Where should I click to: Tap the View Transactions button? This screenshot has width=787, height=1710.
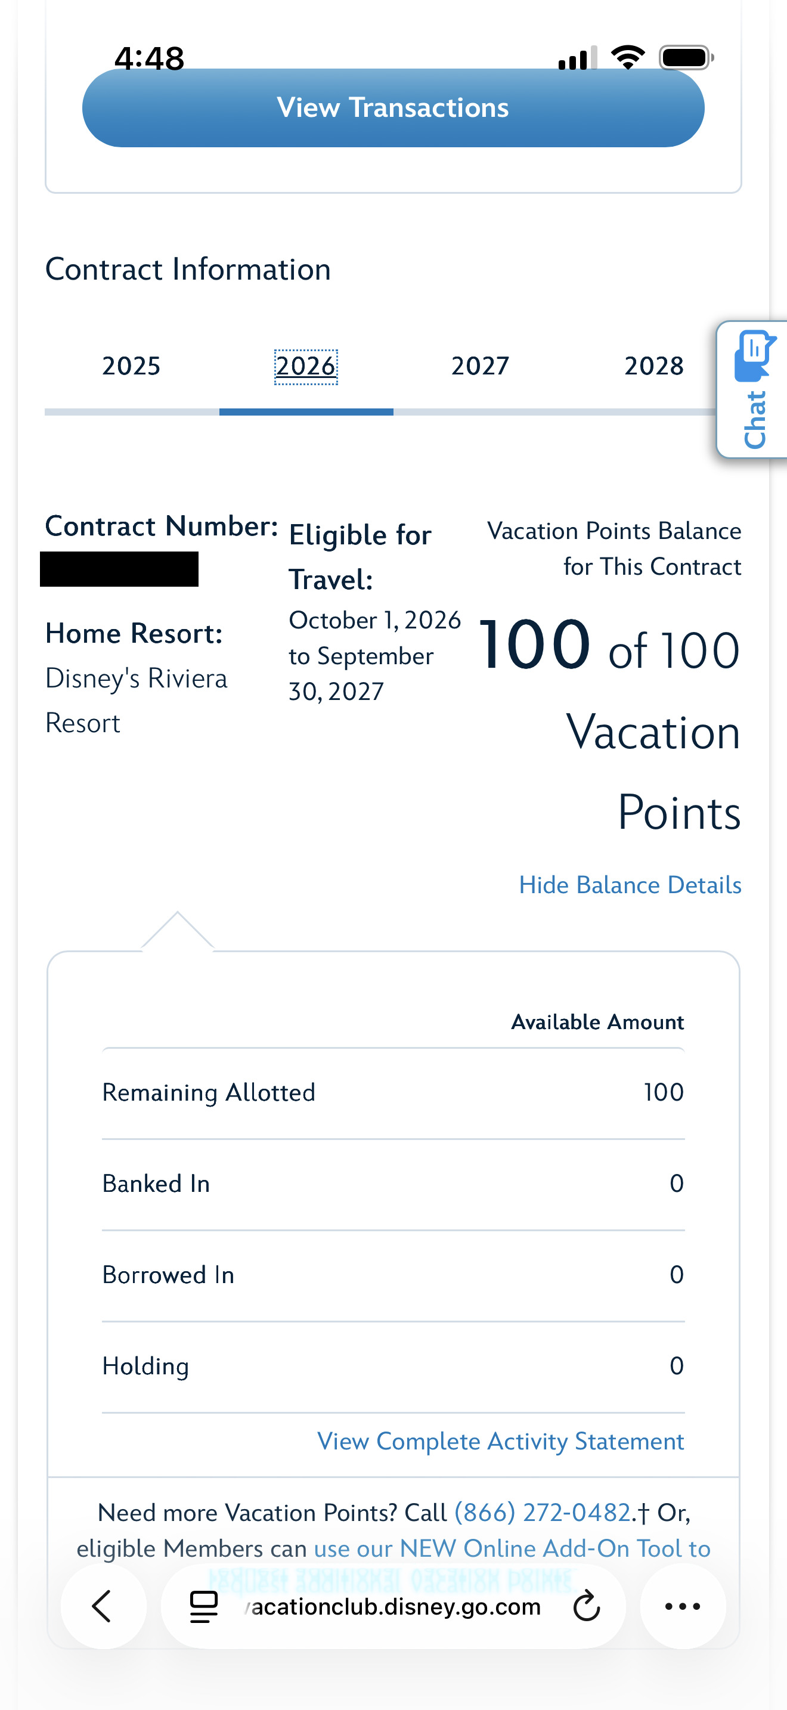[393, 107]
